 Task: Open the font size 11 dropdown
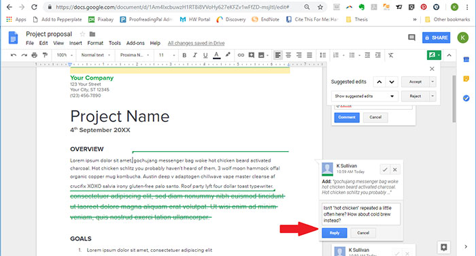point(167,55)
